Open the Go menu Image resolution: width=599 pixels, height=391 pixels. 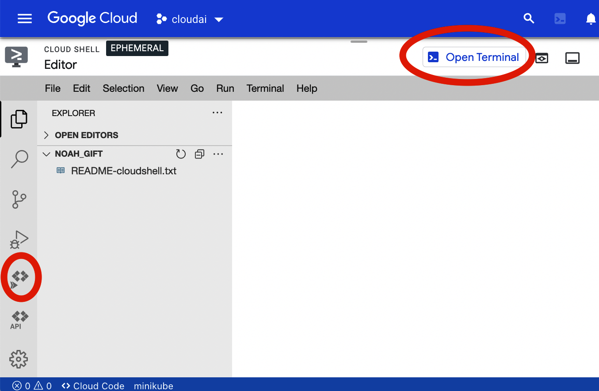pos(197,88)
